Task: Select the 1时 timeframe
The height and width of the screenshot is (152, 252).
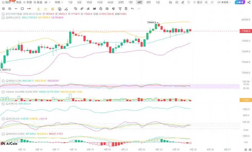Action: pyautogui.click(x=130, y=2)
